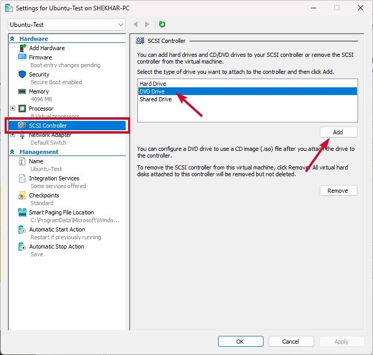Select the Memory settings entry

pyautogui.click(x=39, y=91)
